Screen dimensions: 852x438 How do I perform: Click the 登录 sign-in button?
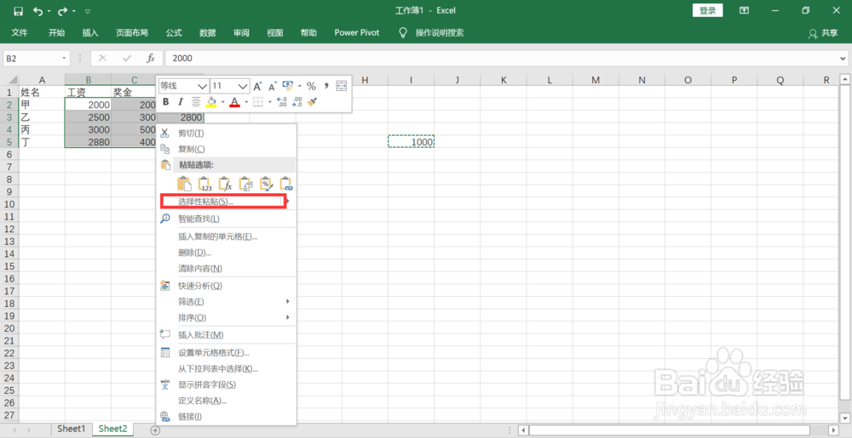(707, 11)
